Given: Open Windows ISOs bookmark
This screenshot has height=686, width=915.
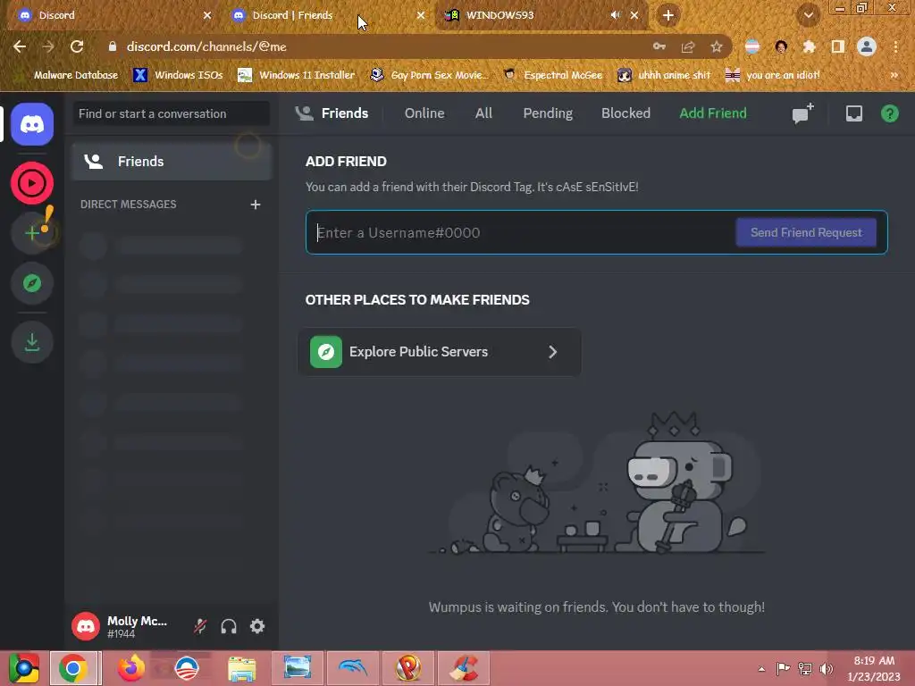Looking at the screenshot, I should click(178, 75).
